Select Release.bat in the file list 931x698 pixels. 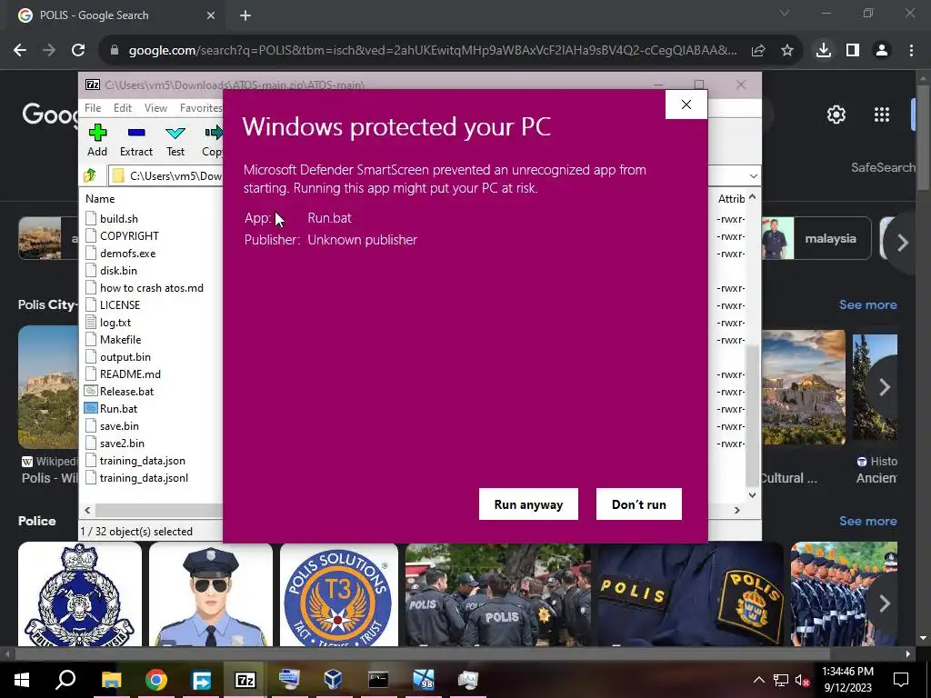coord(126,391)
